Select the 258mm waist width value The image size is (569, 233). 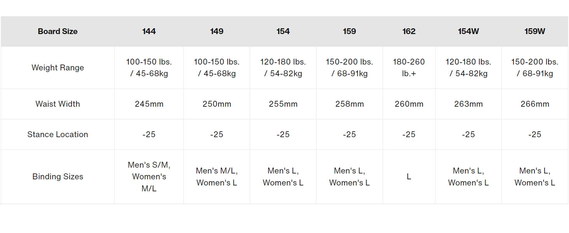pyautogui.click(x=349, y=104)
